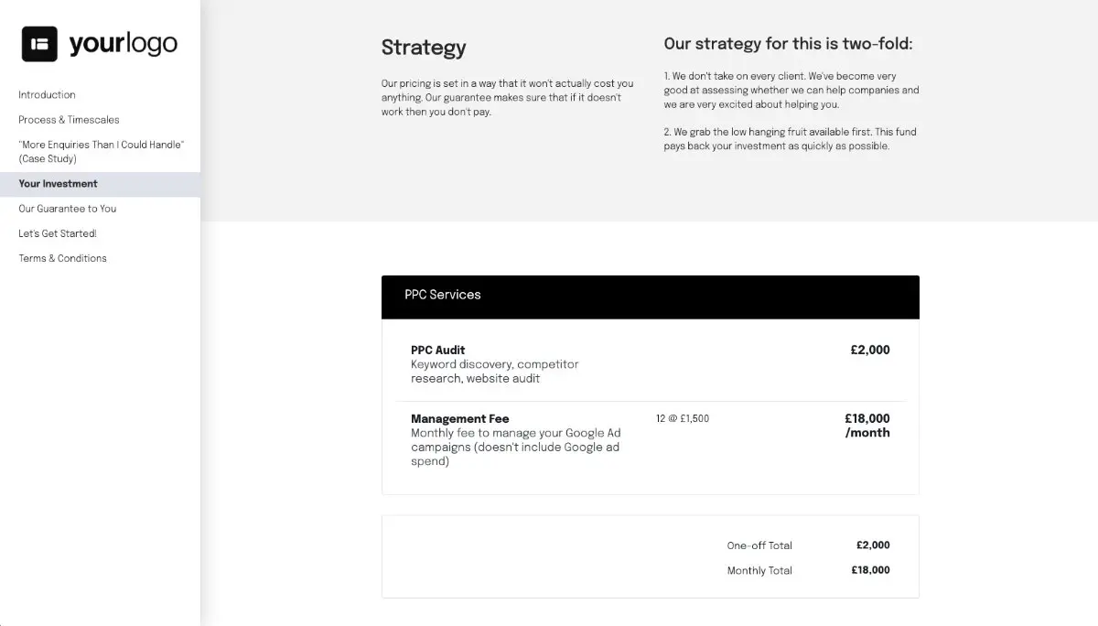Click the £18,000 /month price
This screenshot has height=626, width=1098.
coord(867,426)
